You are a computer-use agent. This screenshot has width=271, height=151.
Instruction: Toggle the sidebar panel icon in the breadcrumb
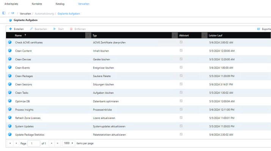click(4, 13)
